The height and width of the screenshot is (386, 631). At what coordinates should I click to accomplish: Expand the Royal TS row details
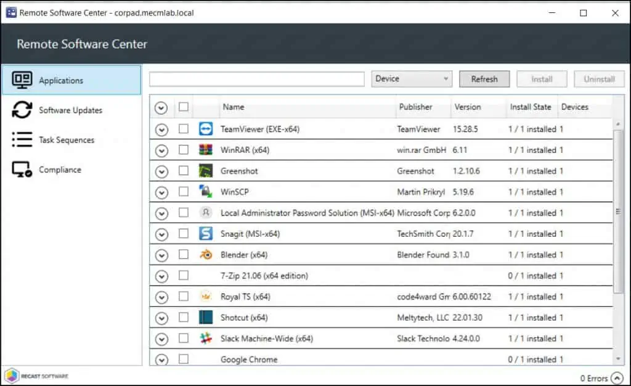tap(161, 297)
